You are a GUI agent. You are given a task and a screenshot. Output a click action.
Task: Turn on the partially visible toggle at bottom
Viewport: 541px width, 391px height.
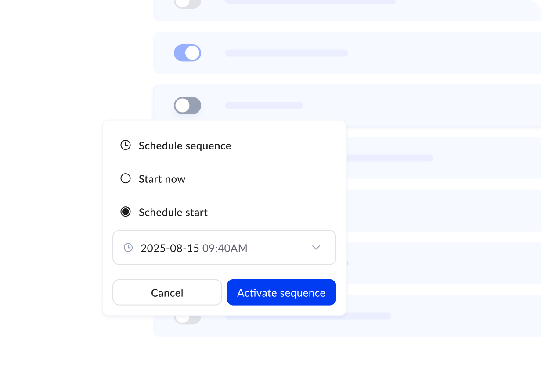tap(188, 316)
